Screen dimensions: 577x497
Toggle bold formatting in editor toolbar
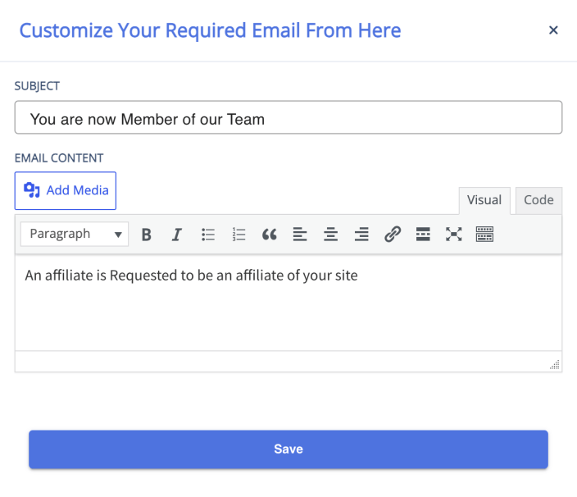[147, 234]
